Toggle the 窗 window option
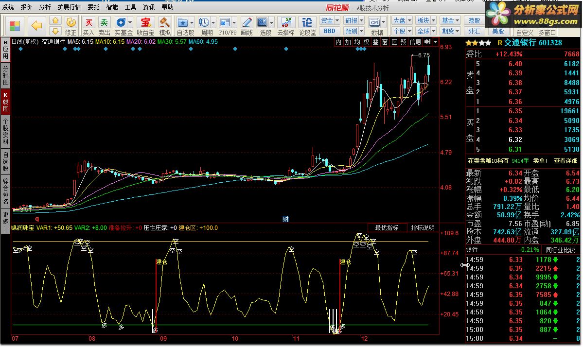The height and width of the screenshot is (347, 583). [385, 42]
